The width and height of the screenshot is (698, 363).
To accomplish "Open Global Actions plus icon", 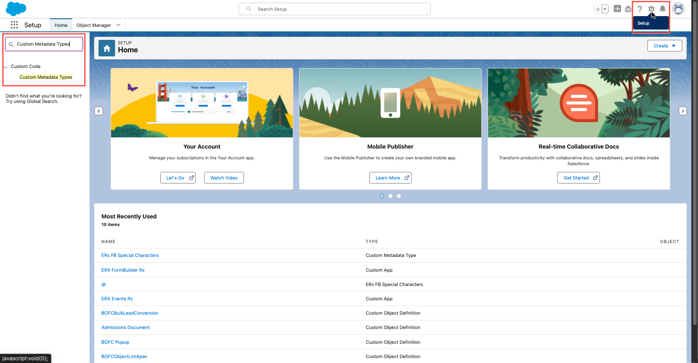I will 617,9.
